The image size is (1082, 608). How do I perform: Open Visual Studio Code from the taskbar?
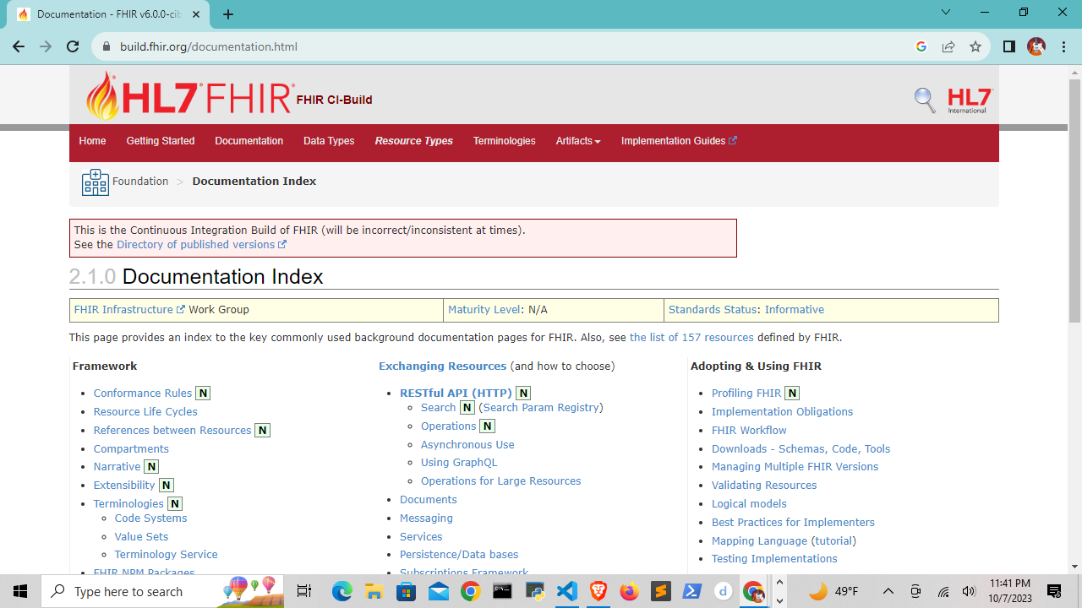click(x=566, y=591)
